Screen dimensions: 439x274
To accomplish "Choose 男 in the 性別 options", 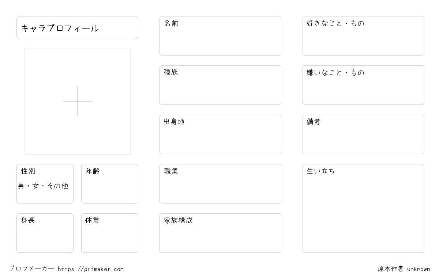I will coord(21,186).
